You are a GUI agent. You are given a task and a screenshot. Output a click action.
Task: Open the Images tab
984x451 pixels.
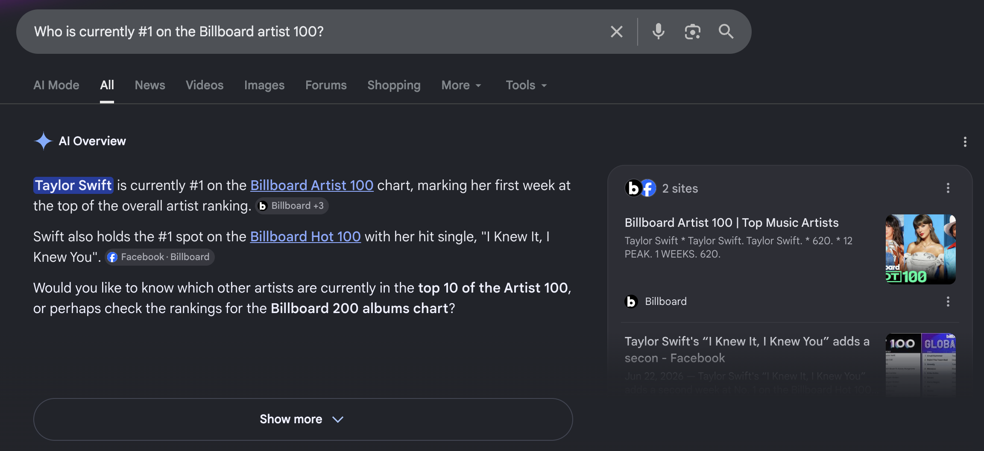(264, 85)
